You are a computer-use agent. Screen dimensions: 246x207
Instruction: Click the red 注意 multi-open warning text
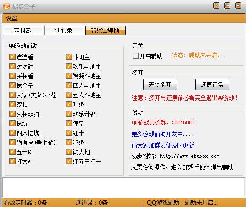pos(185,98)
